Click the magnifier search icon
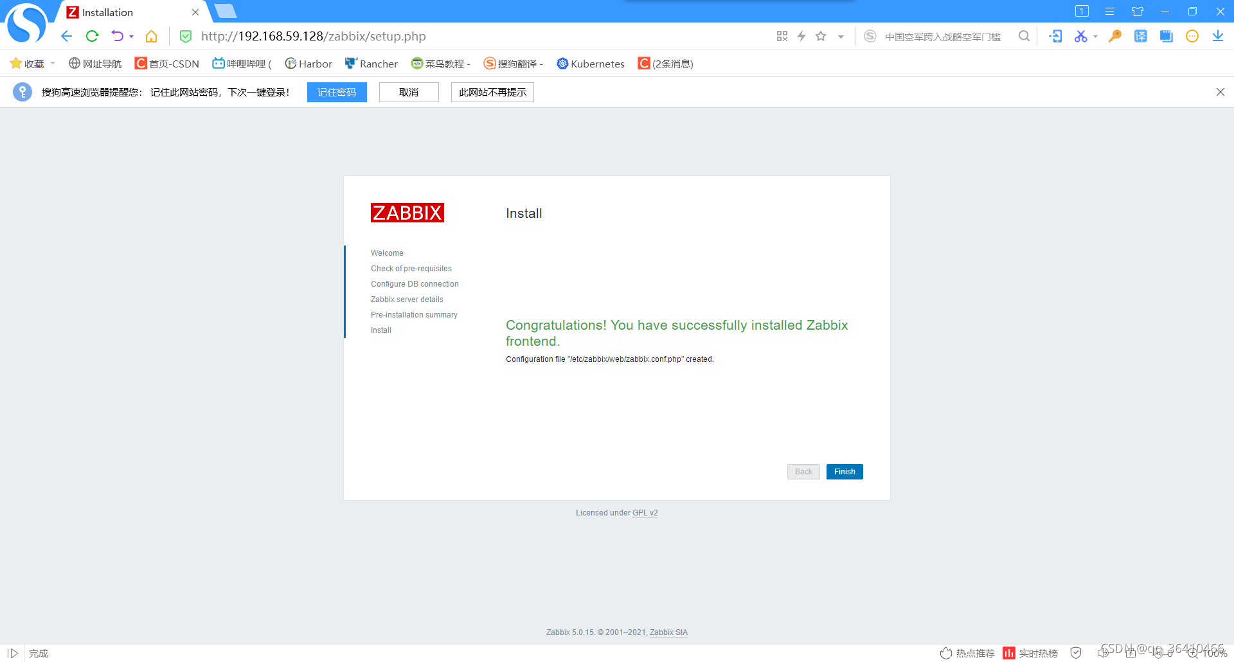Screen dimensions: 1234x662 tap(1024, 37)
